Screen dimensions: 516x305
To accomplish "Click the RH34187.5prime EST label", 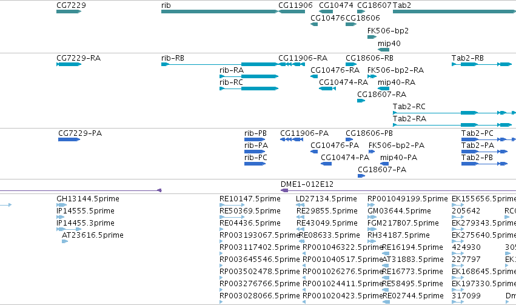I will [x=398, y=235].
